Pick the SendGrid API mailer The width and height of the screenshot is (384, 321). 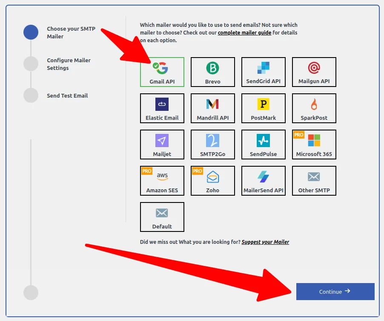pos(263,72)
